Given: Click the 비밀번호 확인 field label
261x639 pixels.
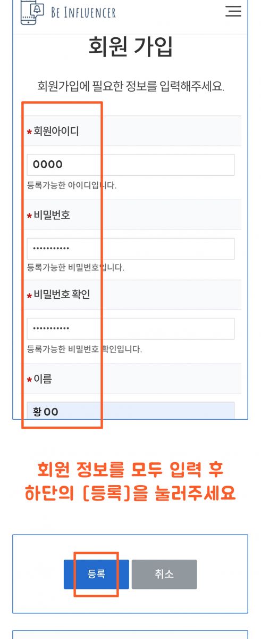Looking at the screenshot, I should 62,295.
